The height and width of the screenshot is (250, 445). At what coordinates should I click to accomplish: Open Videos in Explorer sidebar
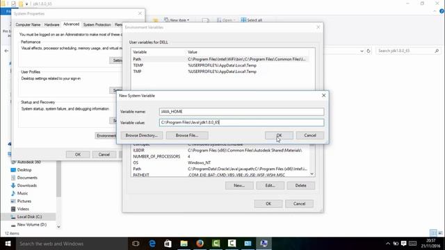point(23,209)
